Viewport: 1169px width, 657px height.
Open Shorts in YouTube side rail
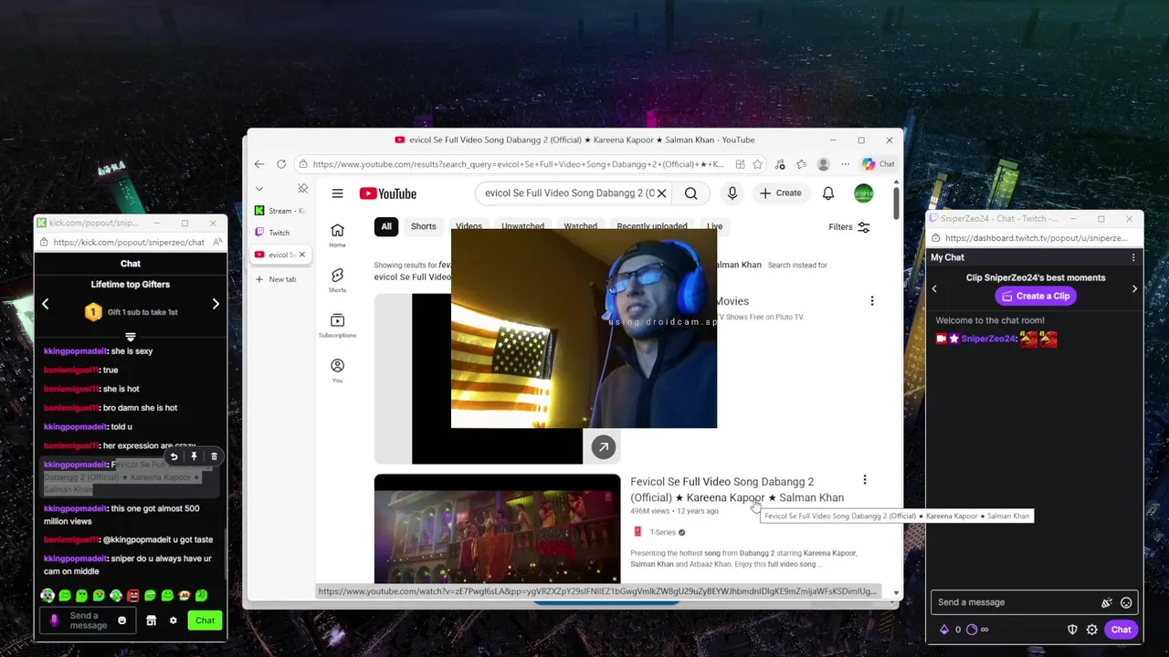337,280
